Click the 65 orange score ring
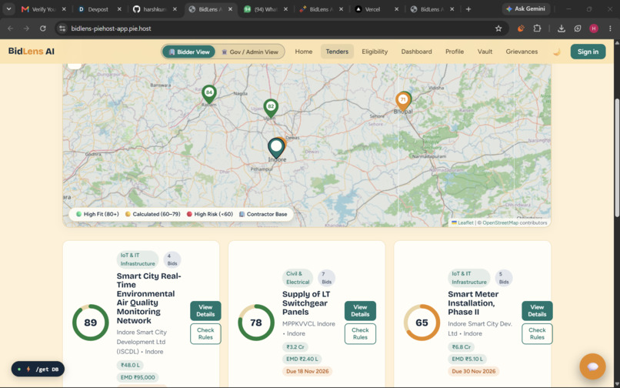The width and height of the screenshot is (620, 388). click(422, 323)
